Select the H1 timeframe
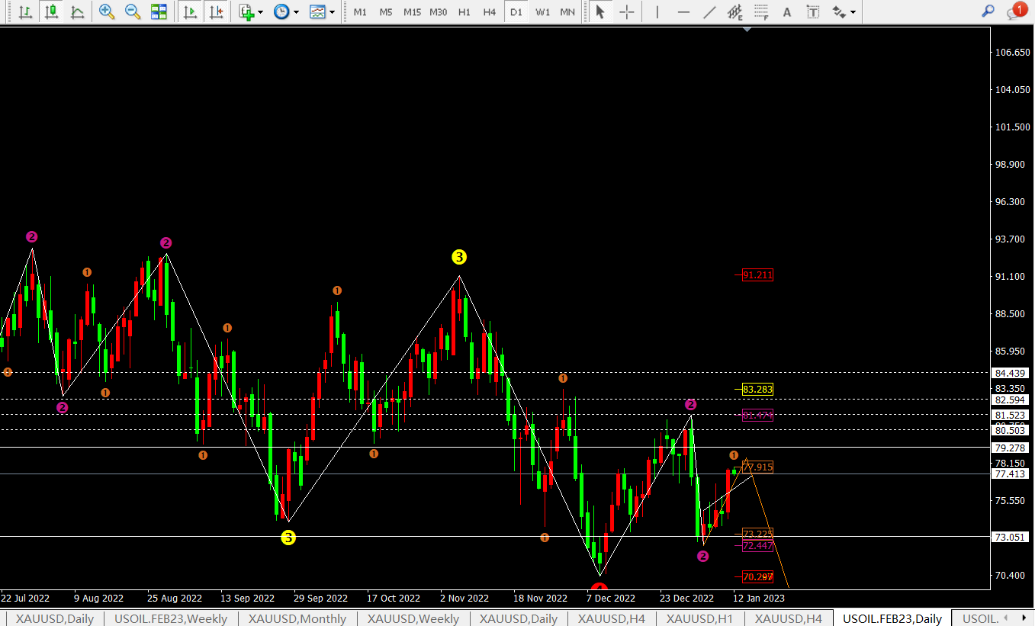 pos(464,12)
